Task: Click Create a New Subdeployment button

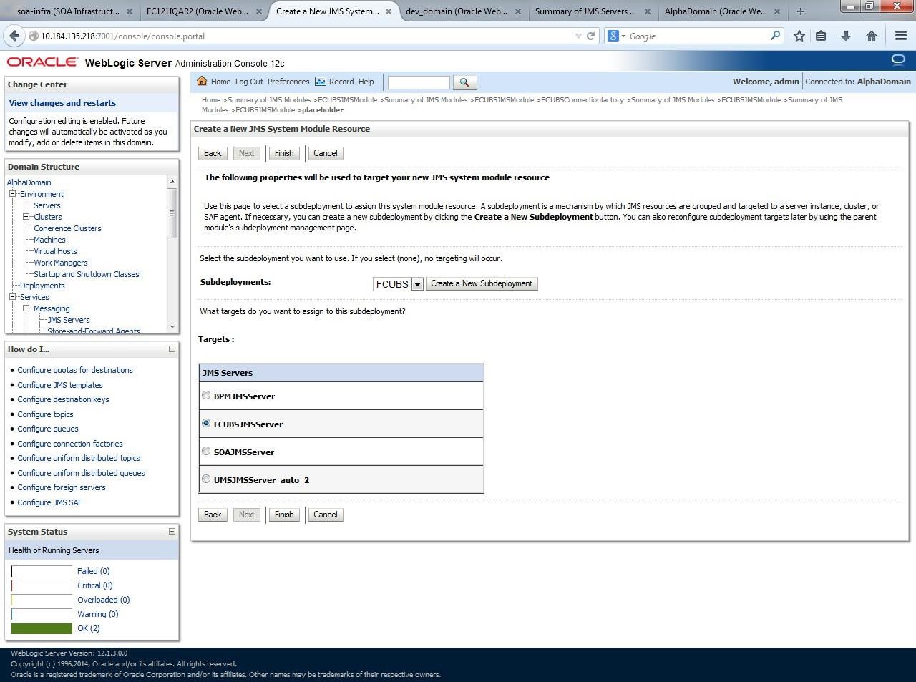Action: [x=482, y=283]
